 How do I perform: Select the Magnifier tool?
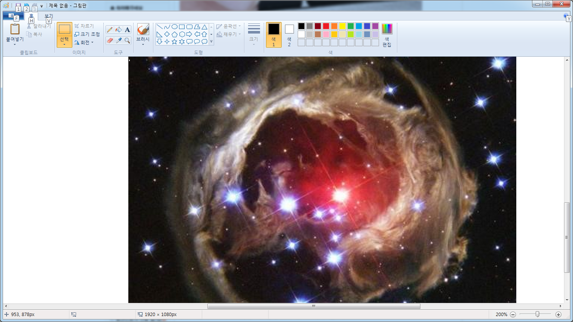[x=128, y=40]
